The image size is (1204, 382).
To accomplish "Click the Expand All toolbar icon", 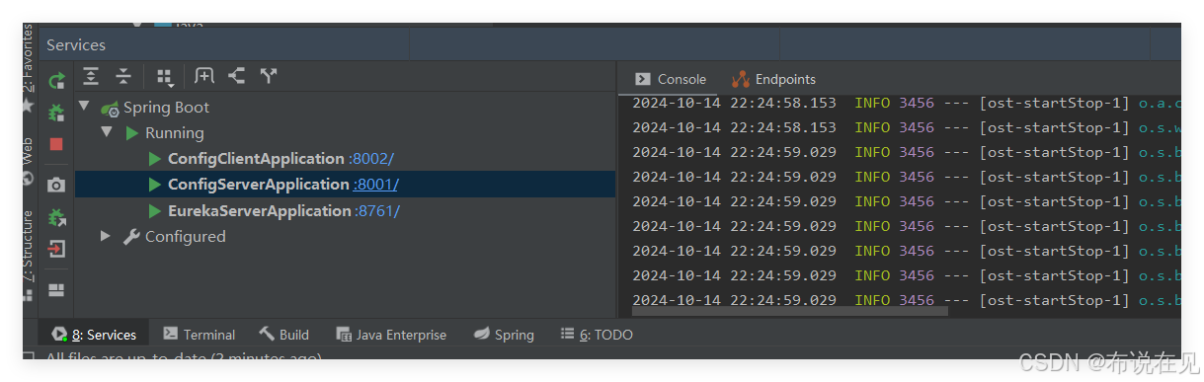I will [x=91, y=76].
